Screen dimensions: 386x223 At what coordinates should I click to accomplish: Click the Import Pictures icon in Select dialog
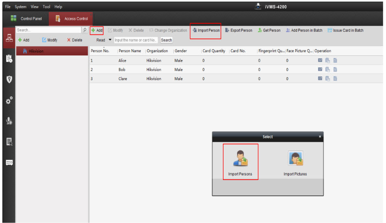pos(295,159)
